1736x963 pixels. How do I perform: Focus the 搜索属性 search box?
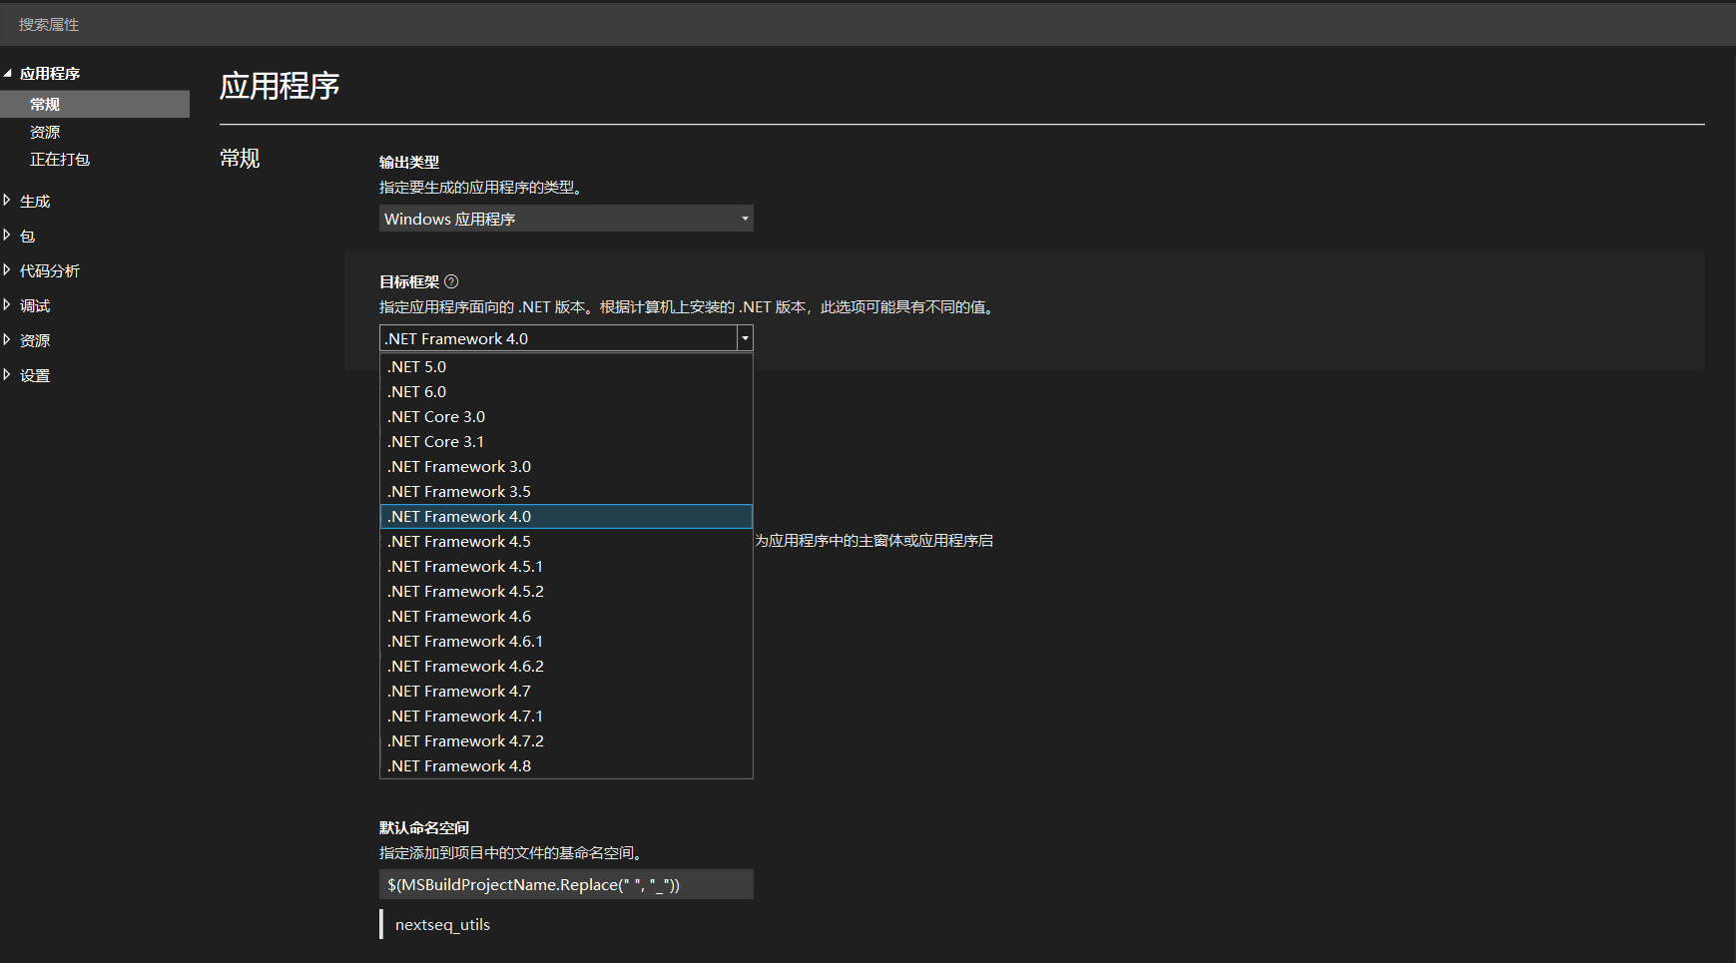point(868,24)
